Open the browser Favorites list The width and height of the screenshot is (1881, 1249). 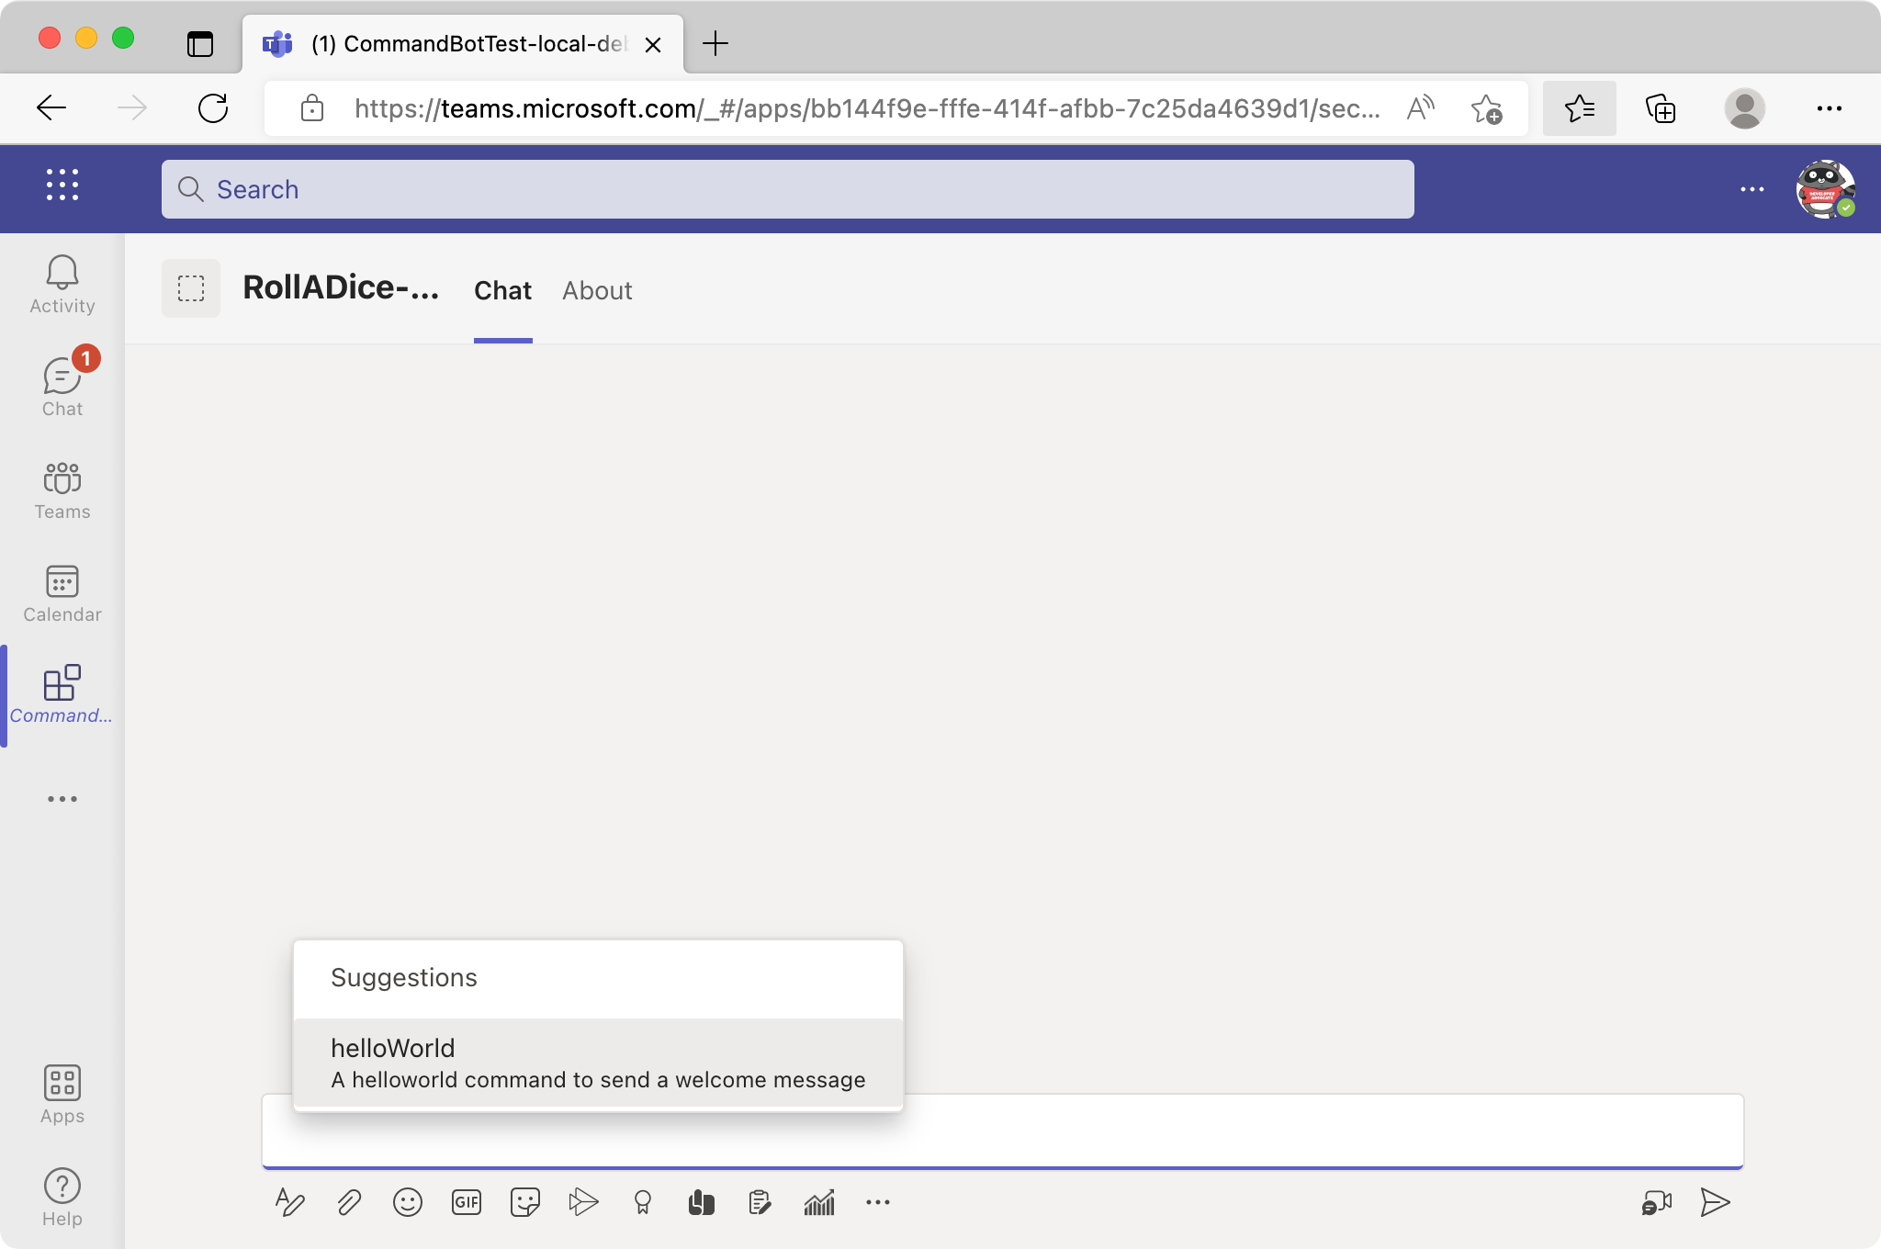[1580, 108]
